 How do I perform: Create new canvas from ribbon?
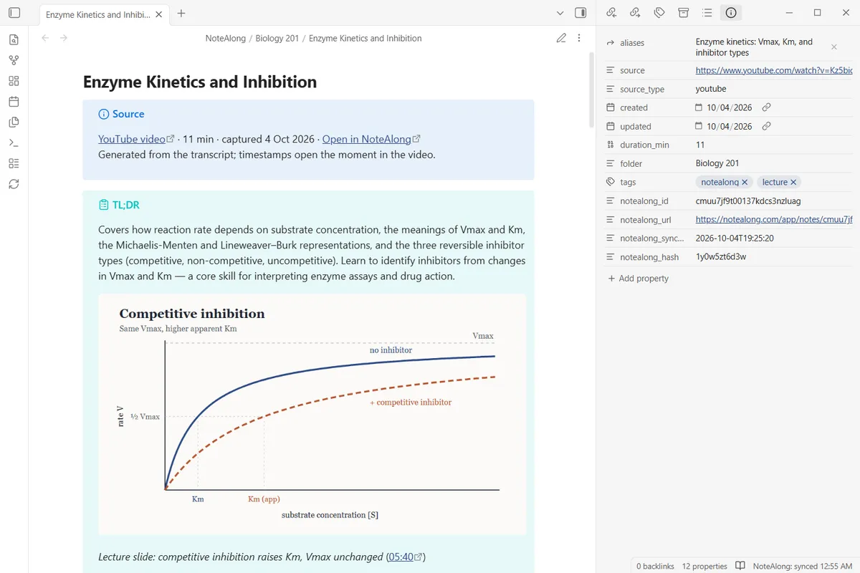click(x=14, y=81)
